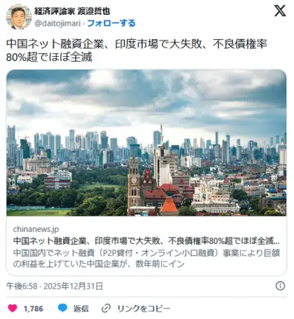Click the info circle icon

(x=280, y=286)
